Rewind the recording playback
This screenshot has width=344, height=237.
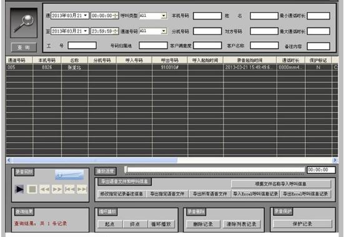click(x=44, y=189)
